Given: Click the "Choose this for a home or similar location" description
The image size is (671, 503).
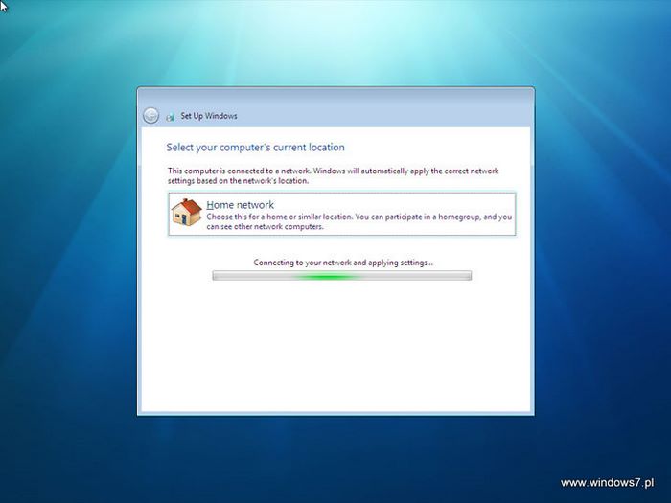Looking at the screenshot, I should tap(359, 221).
